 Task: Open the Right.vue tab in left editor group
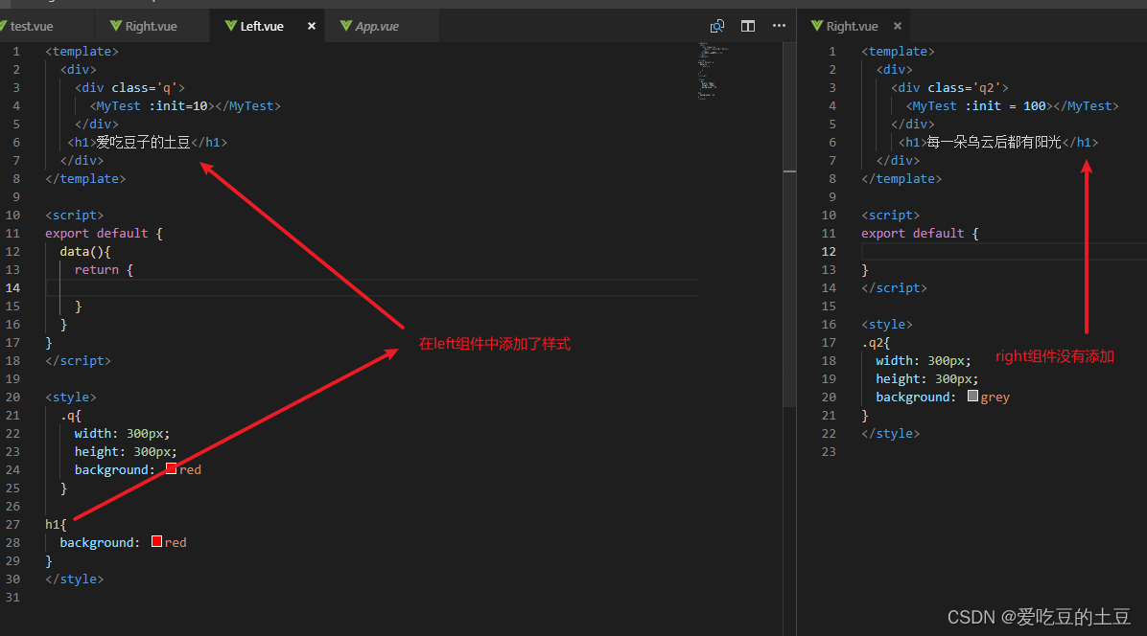tap(151, 26)
